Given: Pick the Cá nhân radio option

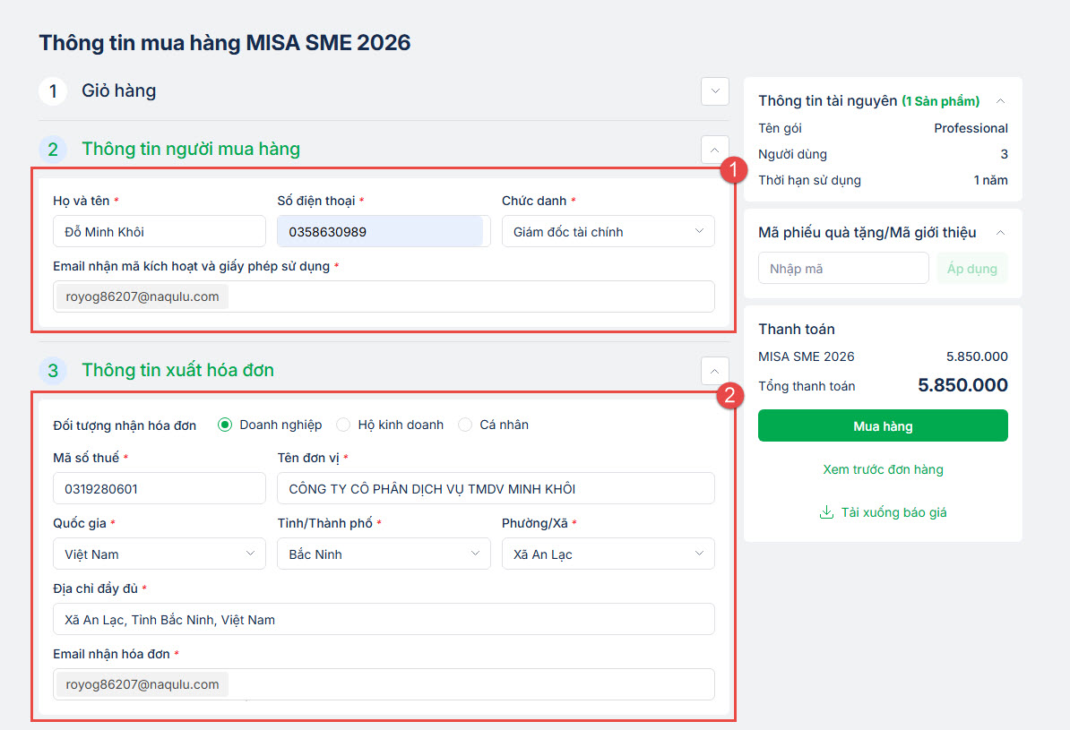Looking at the screenshot, I should (465, 425).
